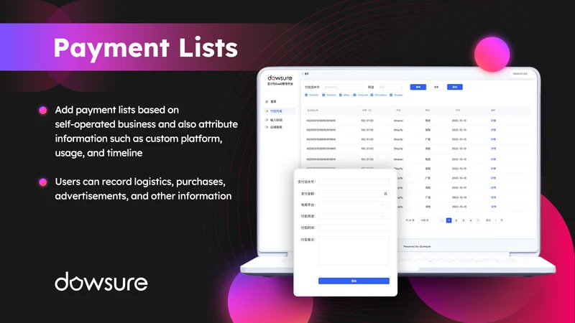Open the 付款用途 dropdown in the form
Screen dimensions: 575x323
[354, 216]
